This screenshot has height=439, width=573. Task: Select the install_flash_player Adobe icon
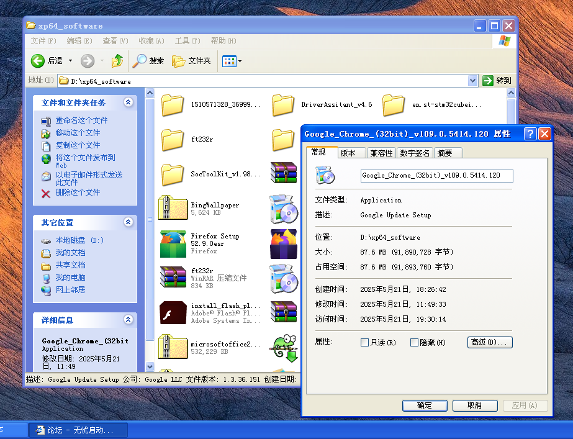coord(173,312)
